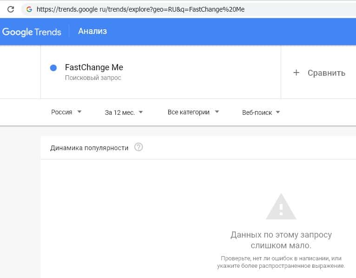
Task: Click the Динамика популярности heading
Action: (x=89, y=148)
